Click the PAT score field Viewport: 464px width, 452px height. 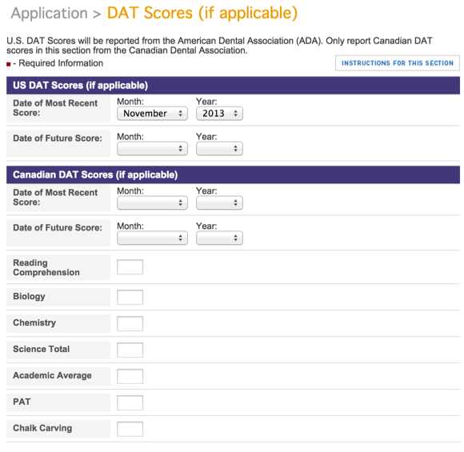pos(130,402)
